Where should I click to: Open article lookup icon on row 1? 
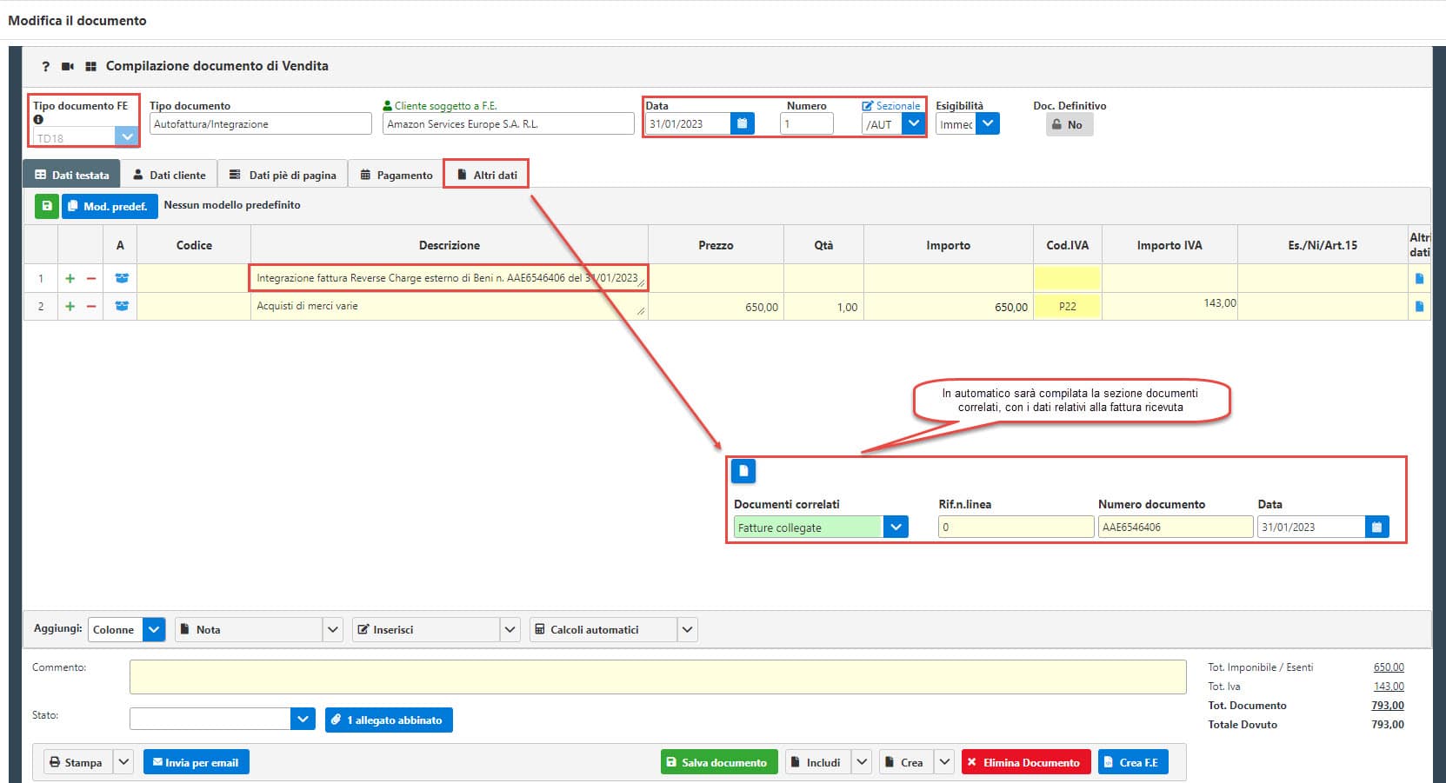click(122, 278)
